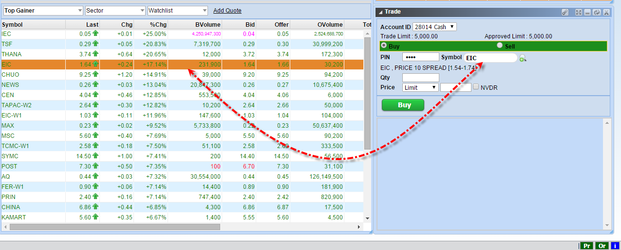Click the Qty input field
Viewport: 621px width, 250px height.
[420, 78]
